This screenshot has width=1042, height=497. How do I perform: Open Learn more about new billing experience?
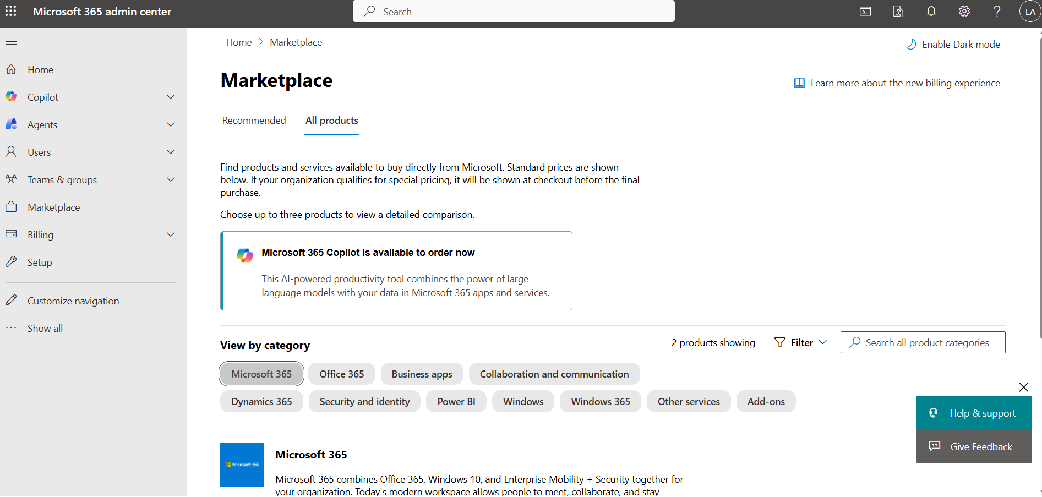pos(905,83)
